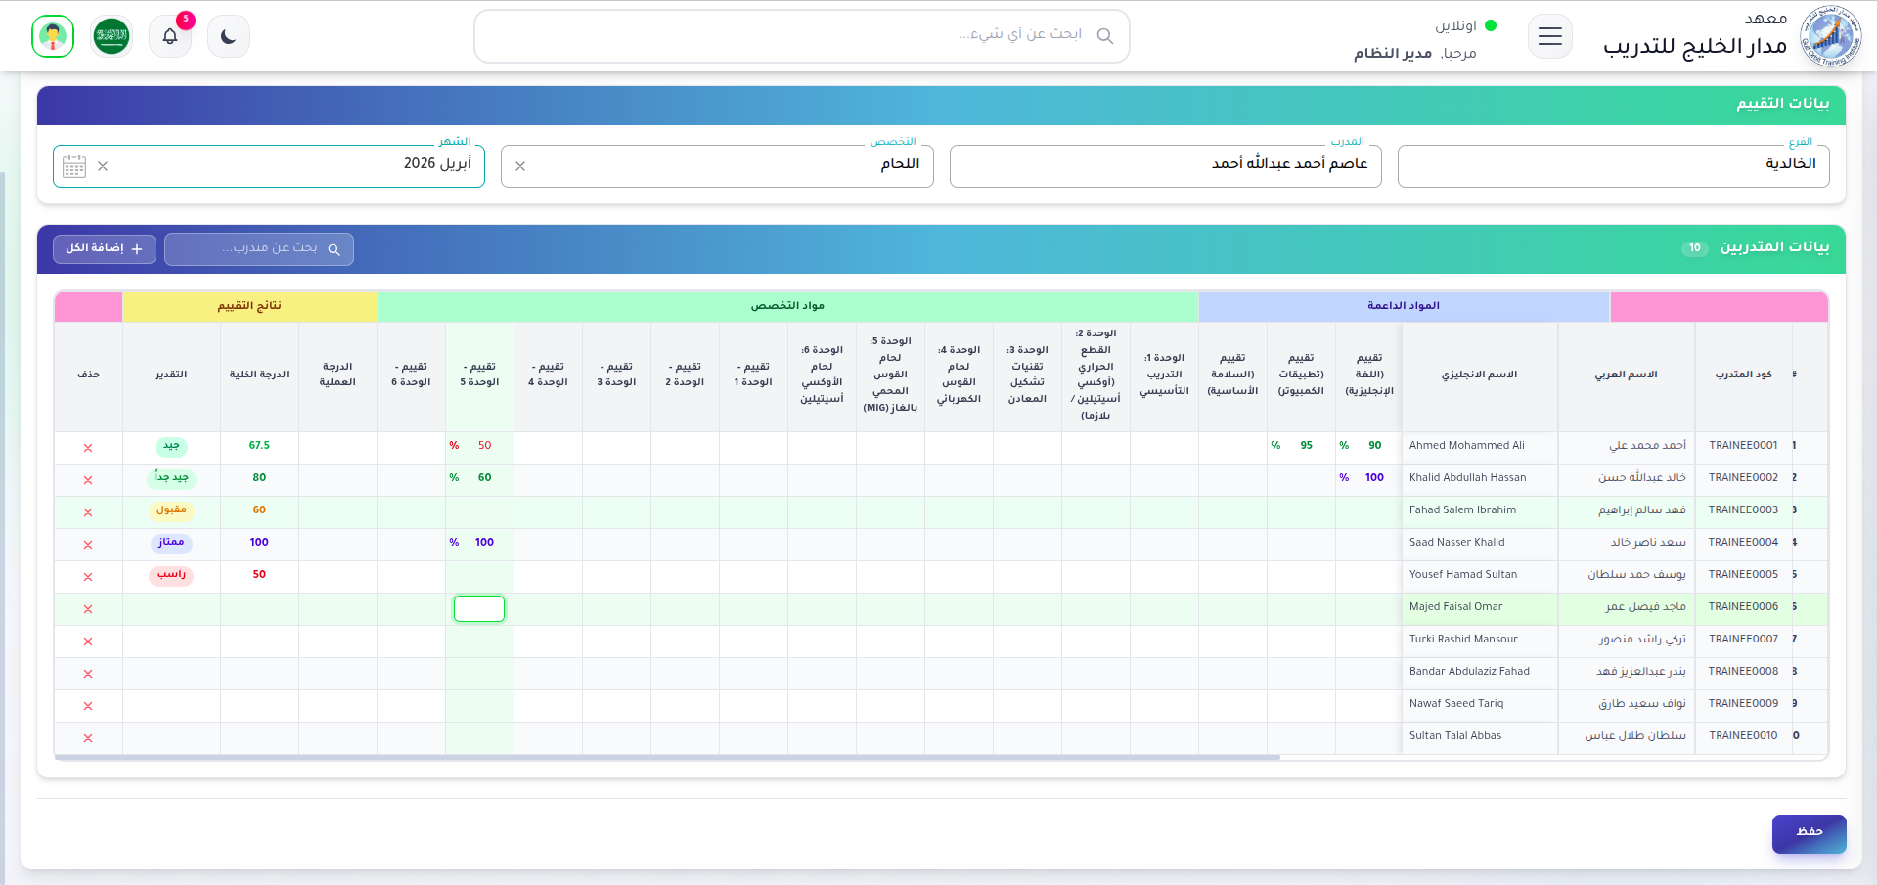Click the إضافة الكل add all button
The image size is (1877, 885).
(x=105, y=249)
